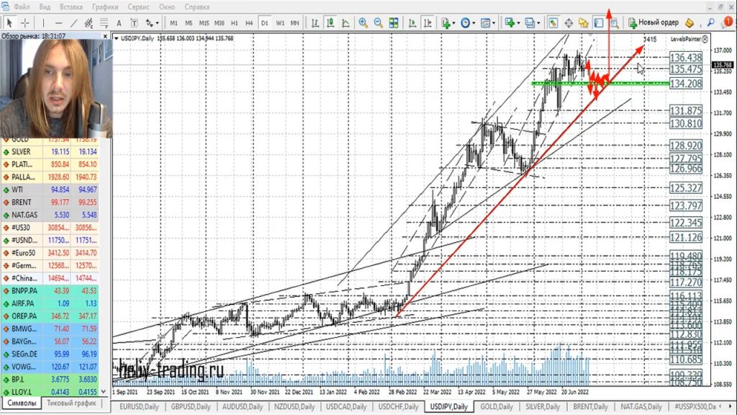Open the Сервис menu
This screenshot has width=737, height=415.
[x=137, y=6]
